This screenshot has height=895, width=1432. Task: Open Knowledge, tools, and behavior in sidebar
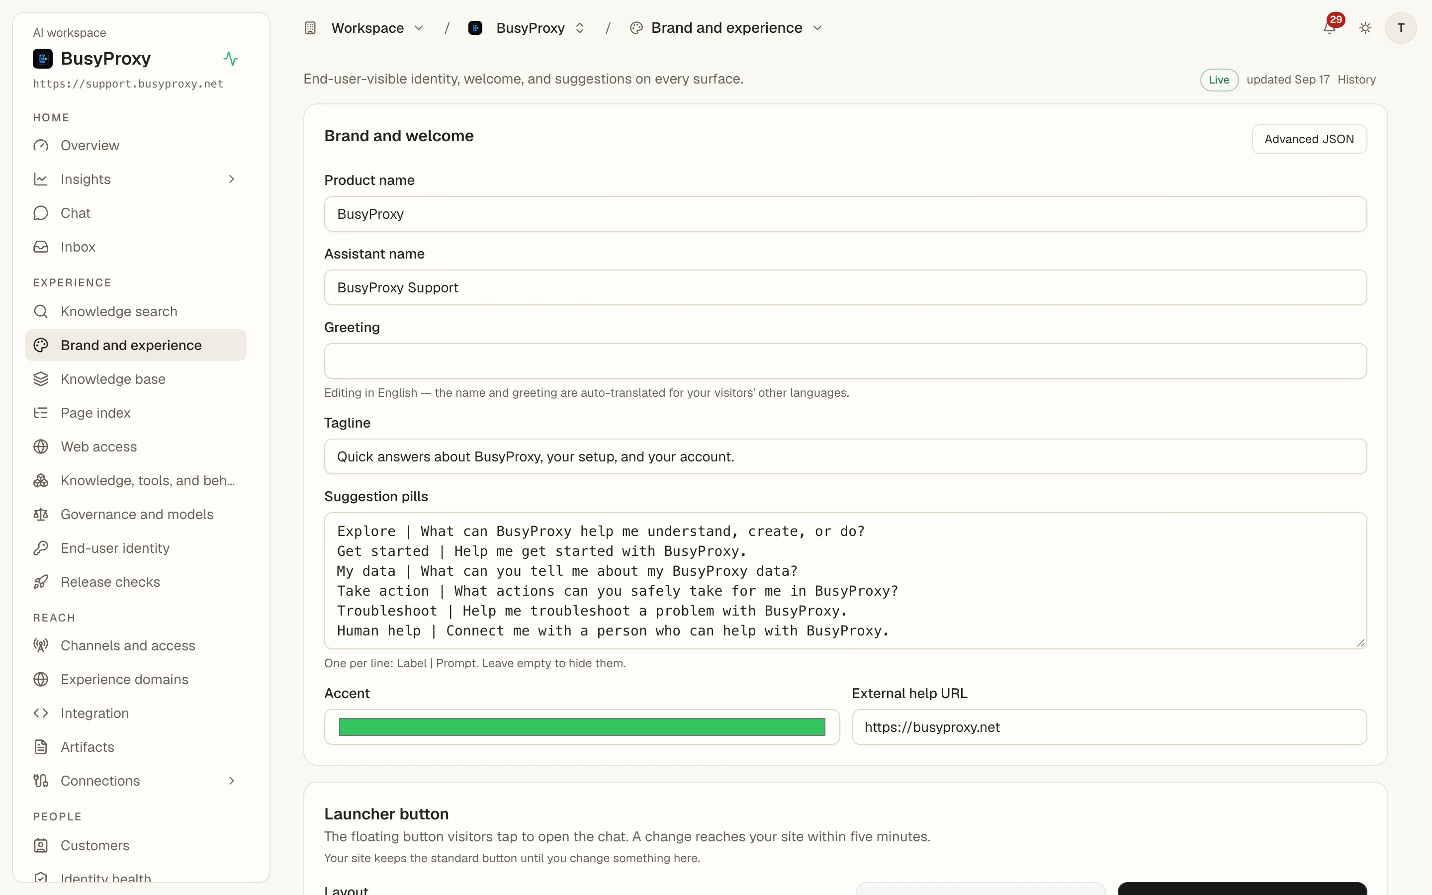pyautogui.click(x=136, y=480)
